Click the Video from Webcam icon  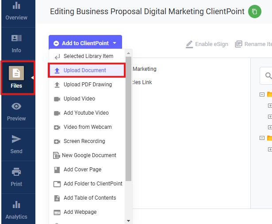point(57,127)
